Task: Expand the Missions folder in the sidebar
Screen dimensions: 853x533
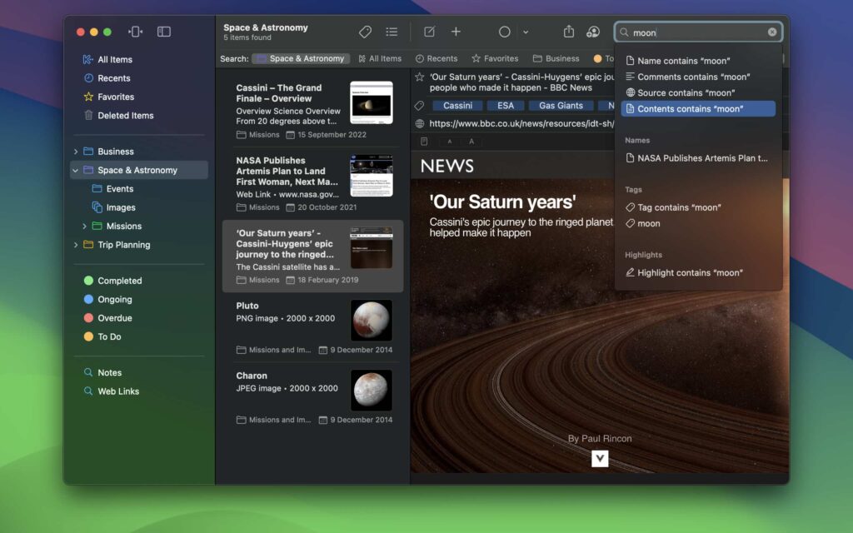Action: coord(82,226)
